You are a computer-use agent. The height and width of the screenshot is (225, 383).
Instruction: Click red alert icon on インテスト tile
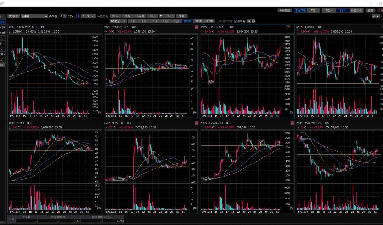pyautogui.click(x=196, y=123)
